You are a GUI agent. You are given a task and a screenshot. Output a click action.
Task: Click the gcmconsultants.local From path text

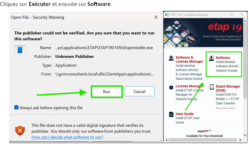pyautogui.click(x=105, y=74)
